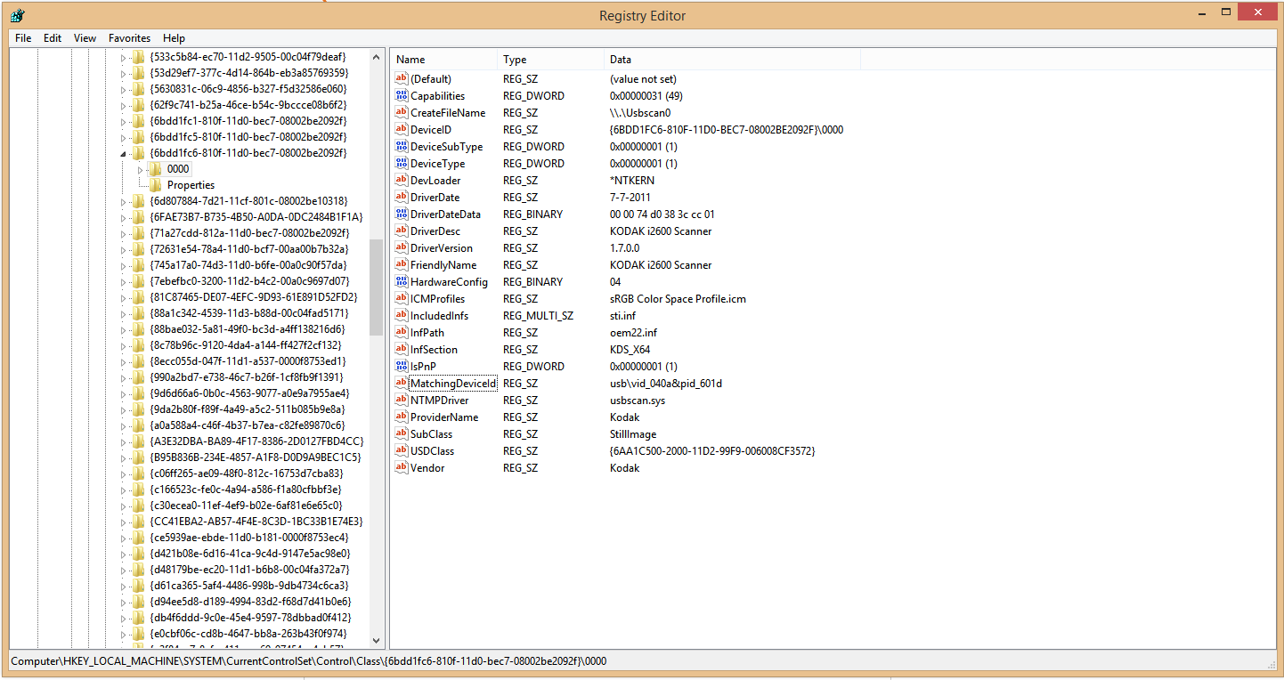Click the string icon of InfPath value
This screenshot has width=1284, height=680.
[401, 333]
